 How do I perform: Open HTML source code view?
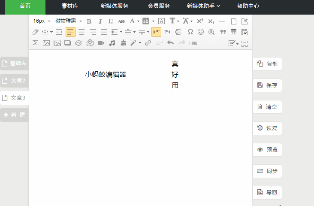[193, 43]
